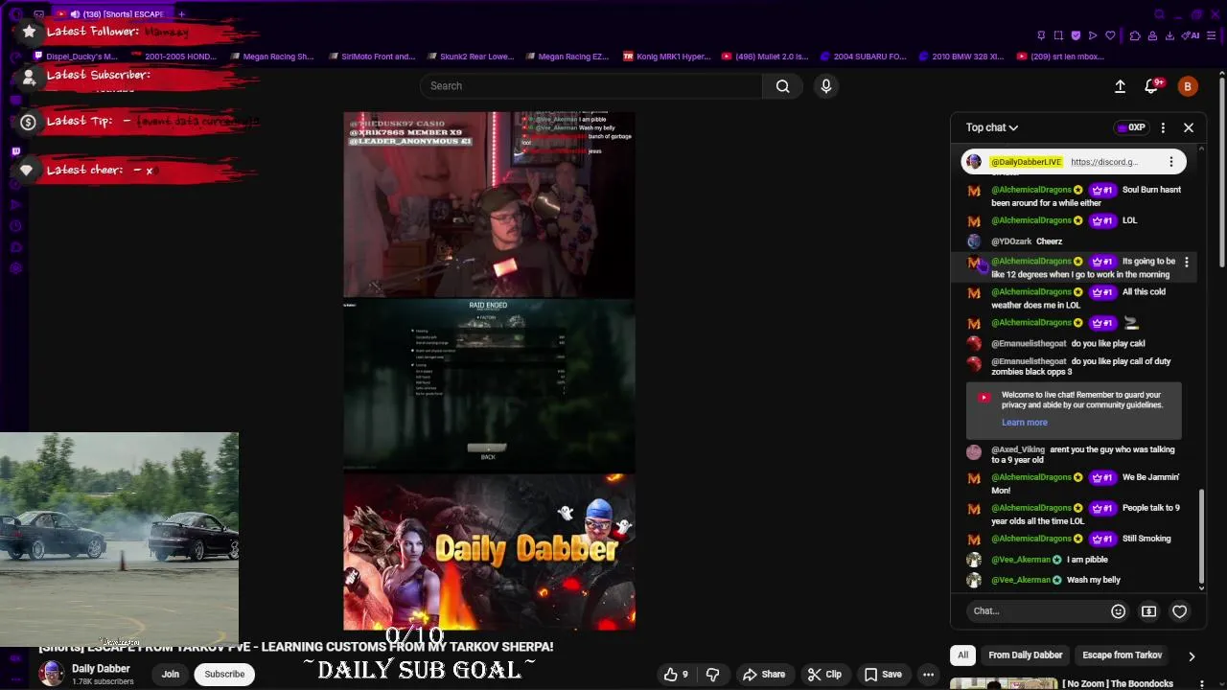1227x690 pixels.
Task: Open the discord link in pinned message
Action: [x=1104, y=162]
